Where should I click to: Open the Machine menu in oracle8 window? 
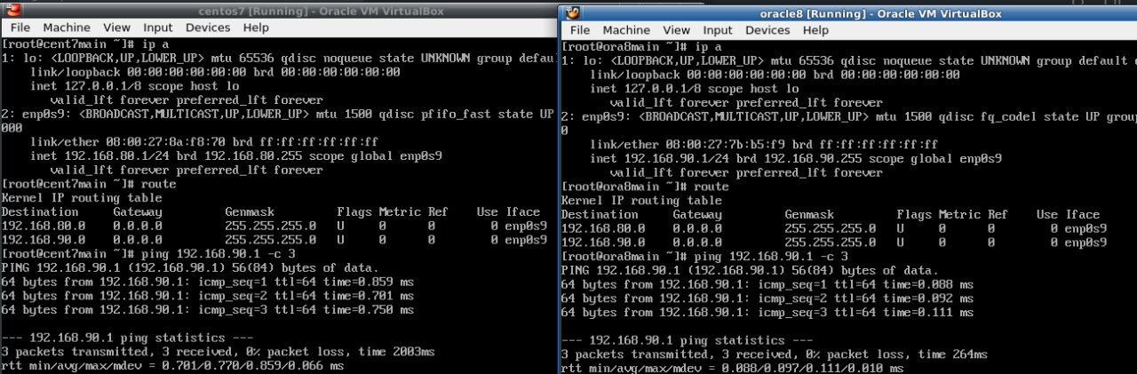click(x=626, y=30)
